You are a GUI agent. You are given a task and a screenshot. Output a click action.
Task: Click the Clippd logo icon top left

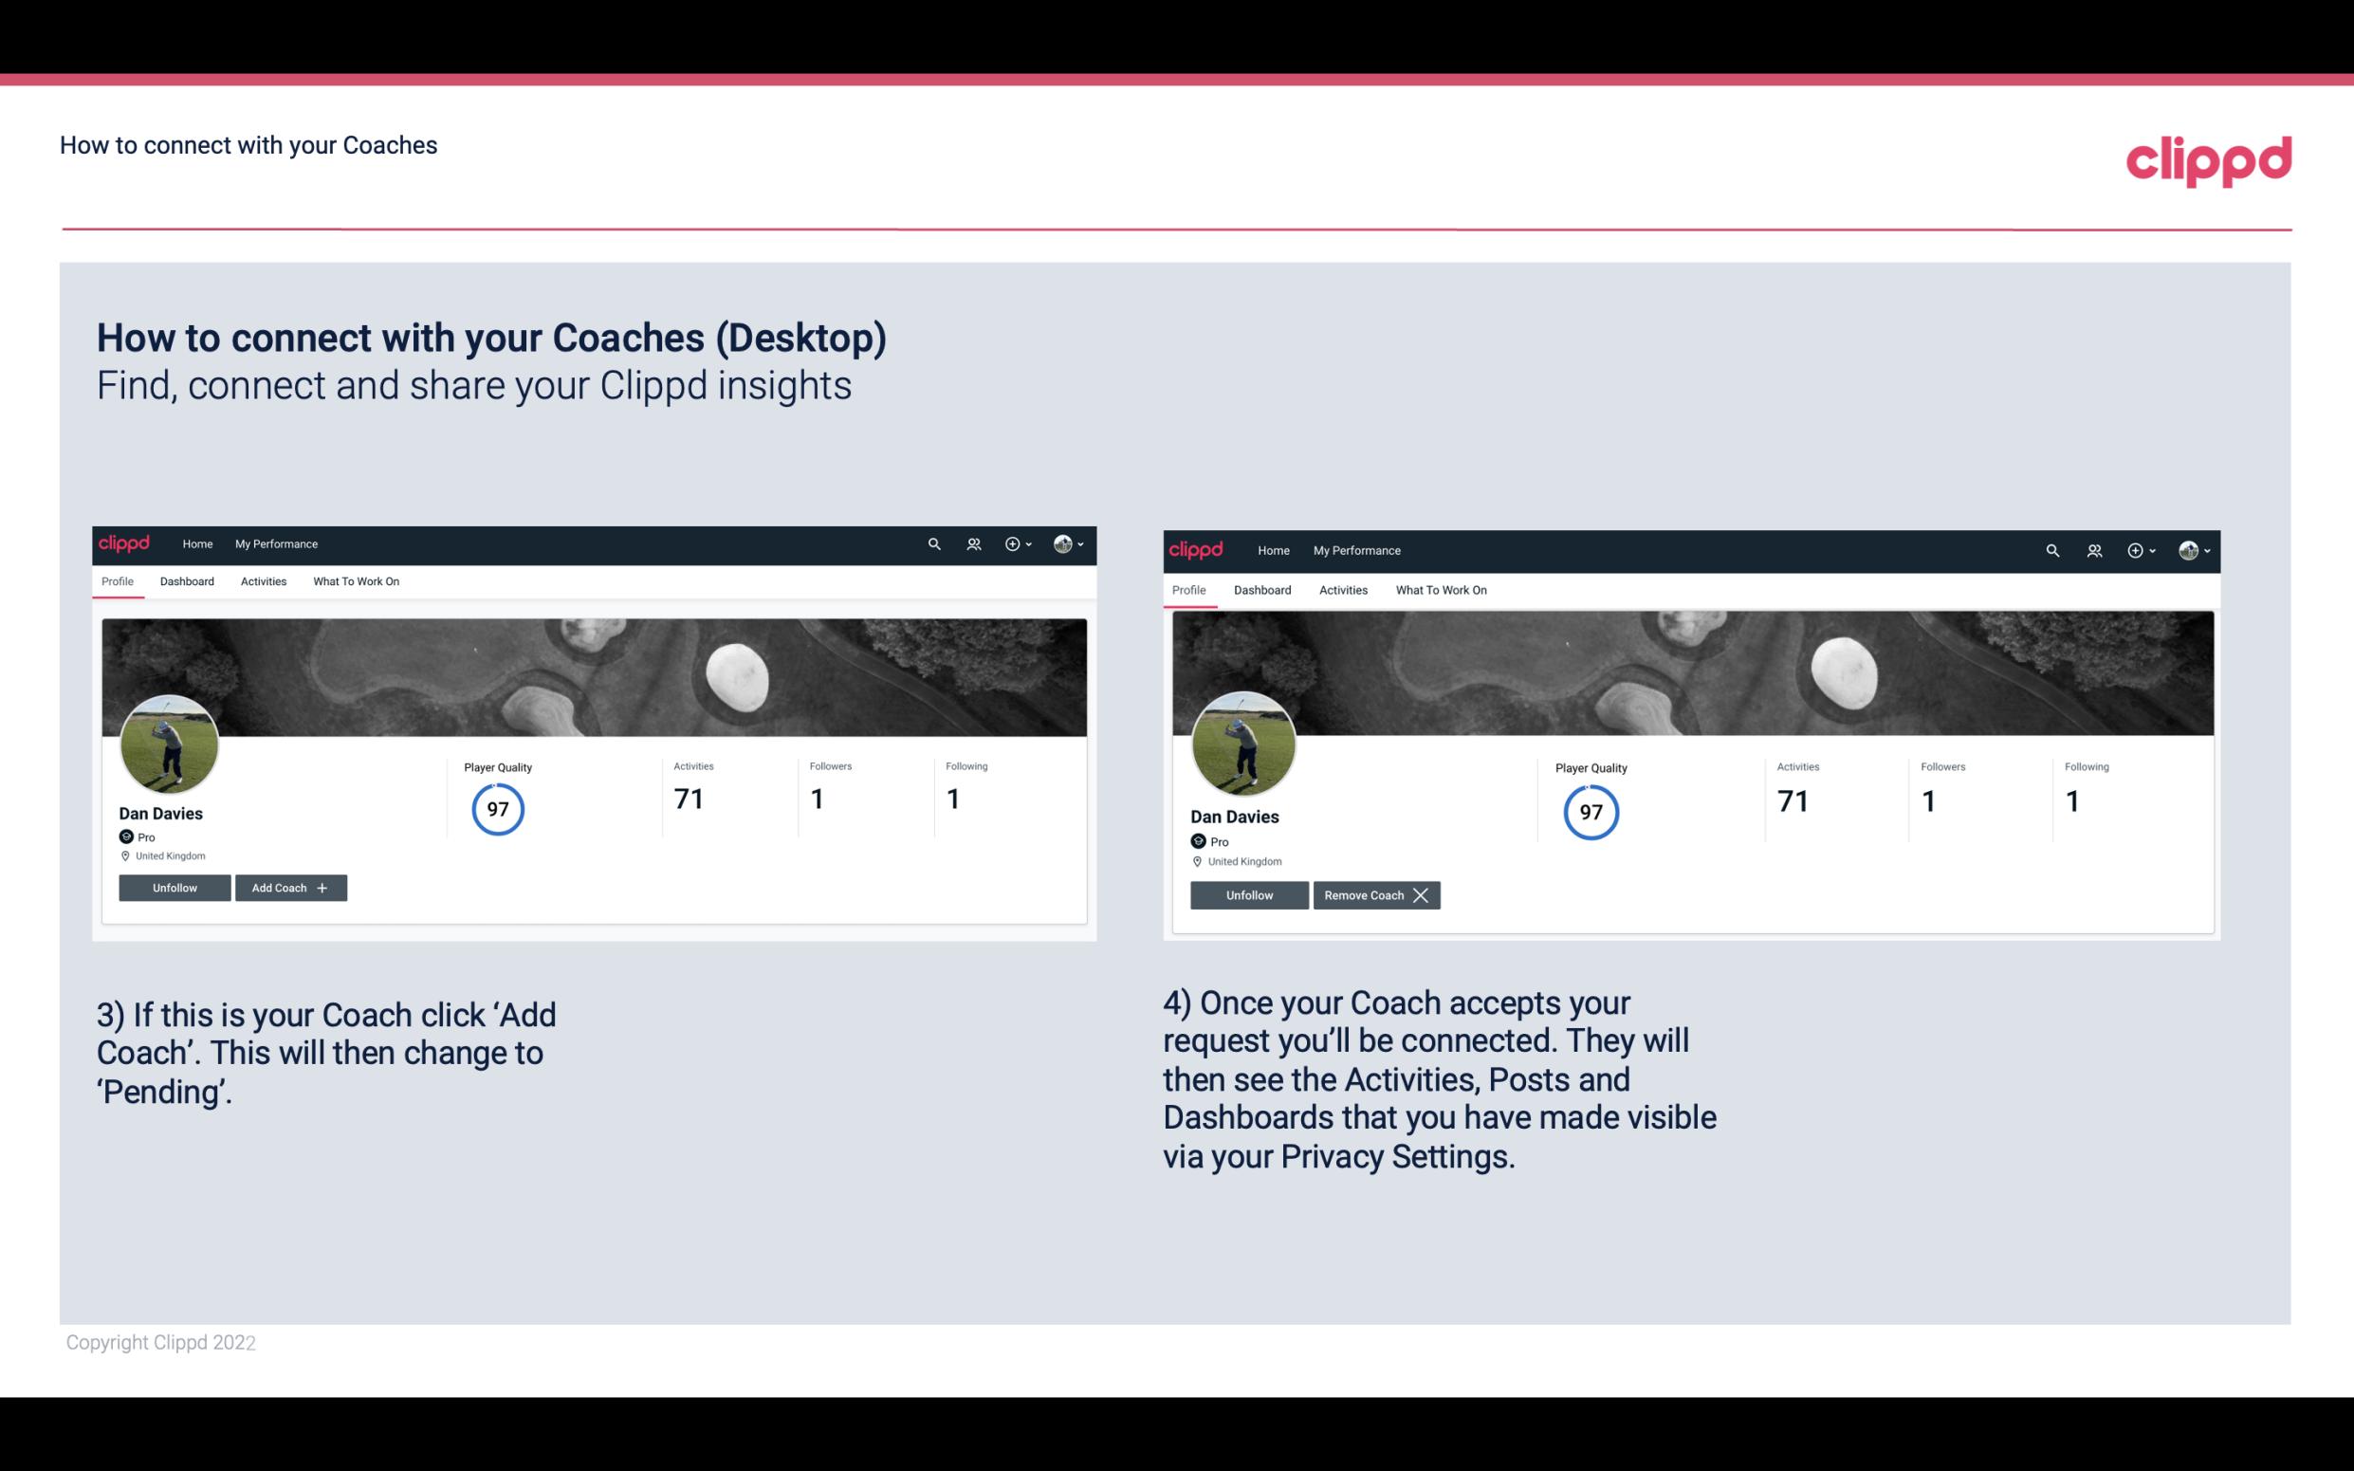129,542
